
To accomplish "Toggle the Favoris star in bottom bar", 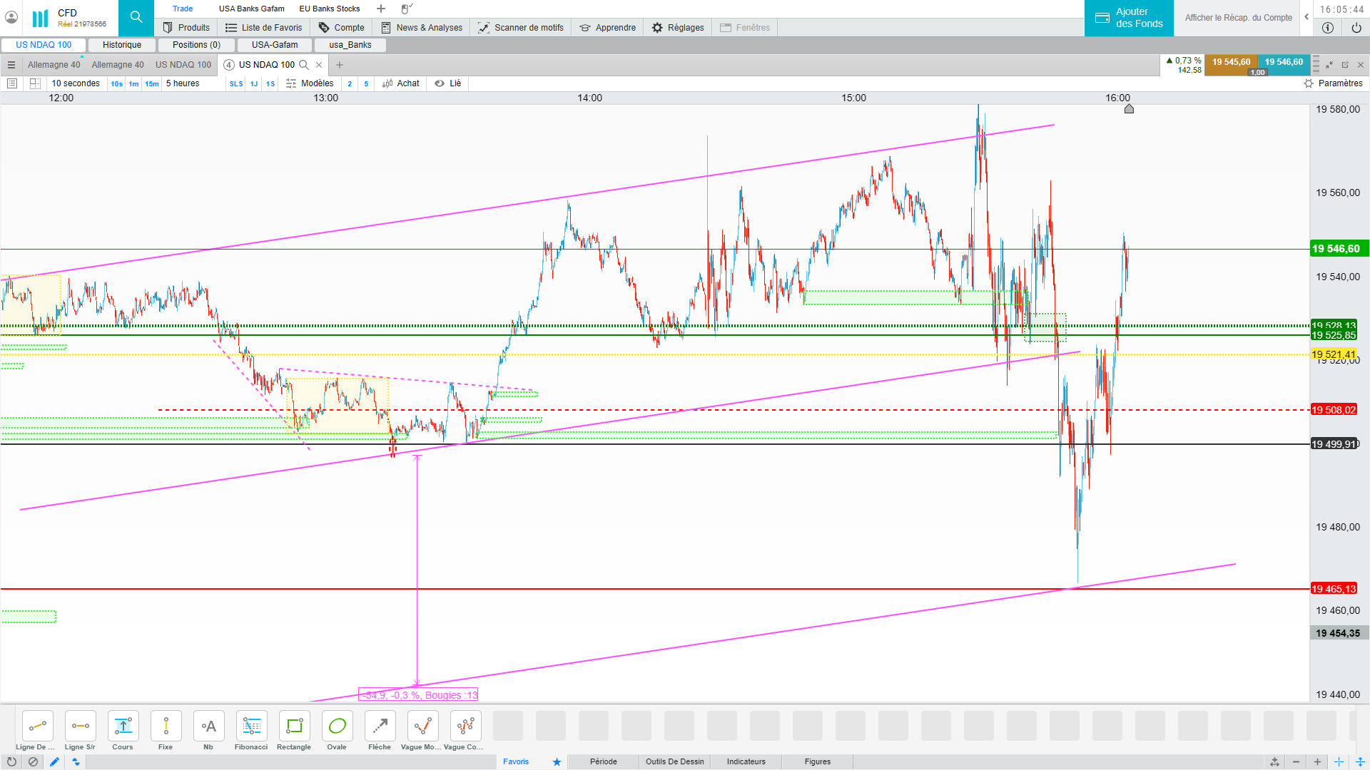I will point(557,761).
